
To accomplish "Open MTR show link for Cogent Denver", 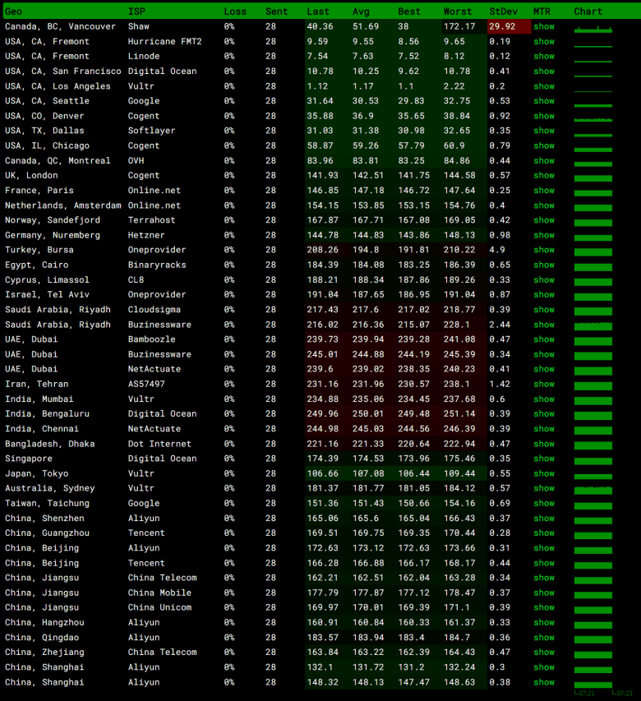I will pos(543,116).
